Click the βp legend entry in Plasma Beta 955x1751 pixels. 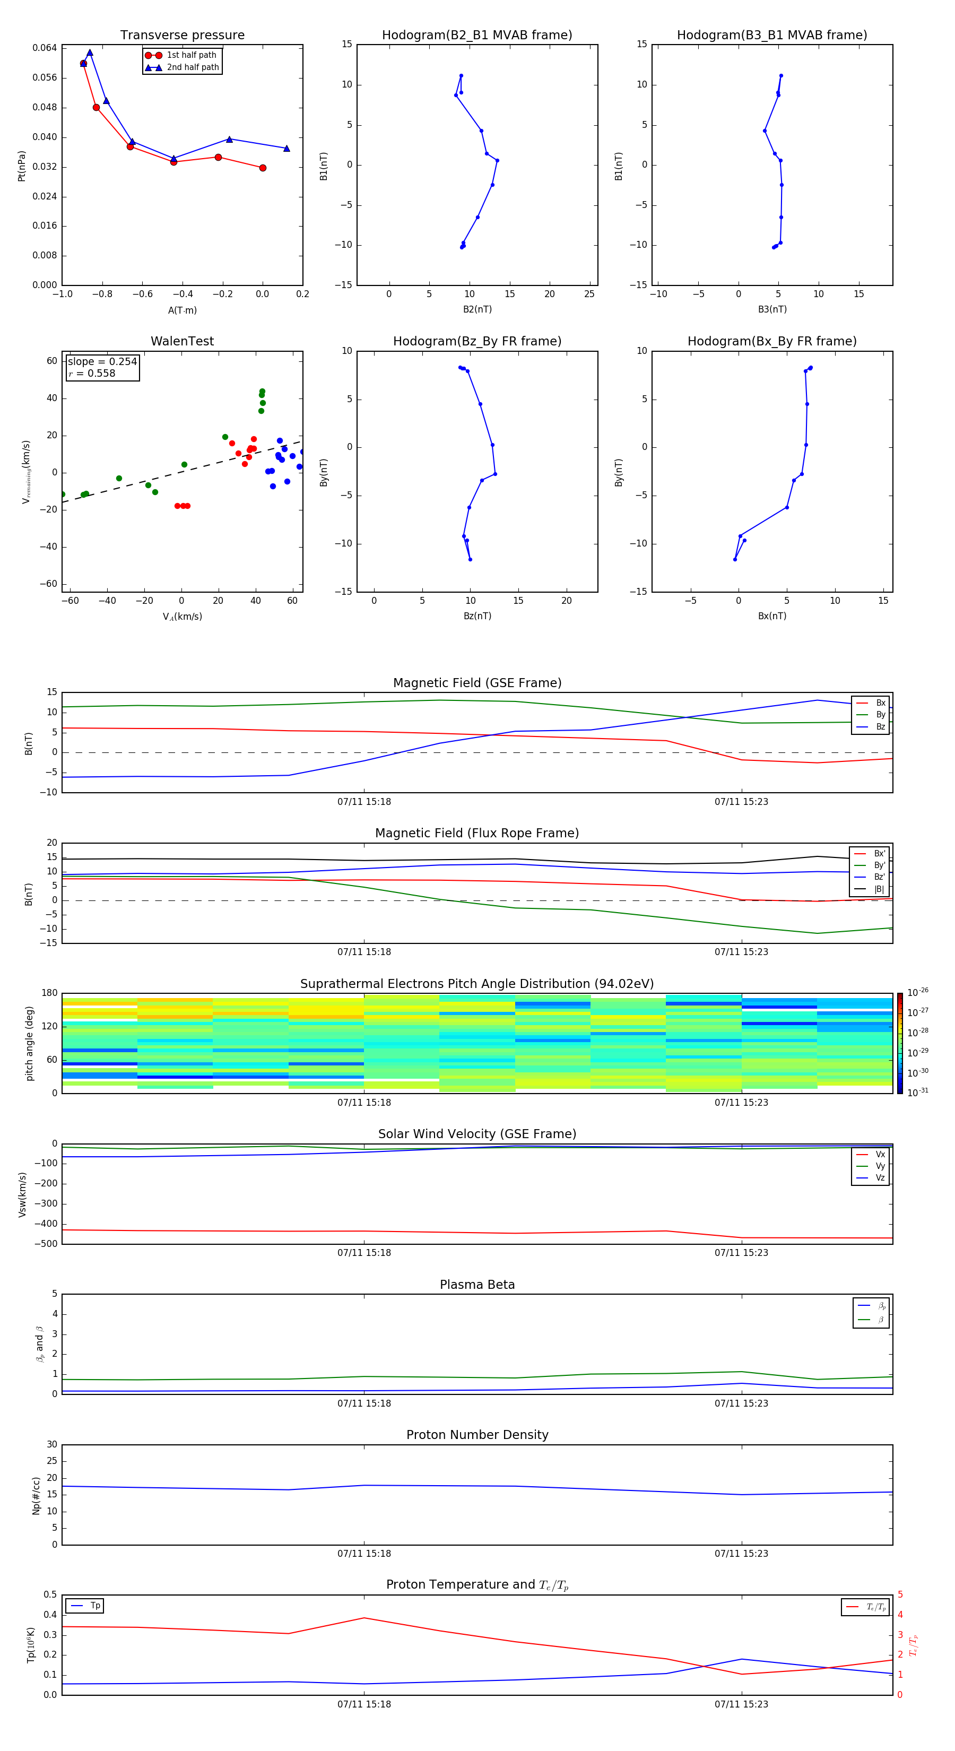pos(871,1305)
